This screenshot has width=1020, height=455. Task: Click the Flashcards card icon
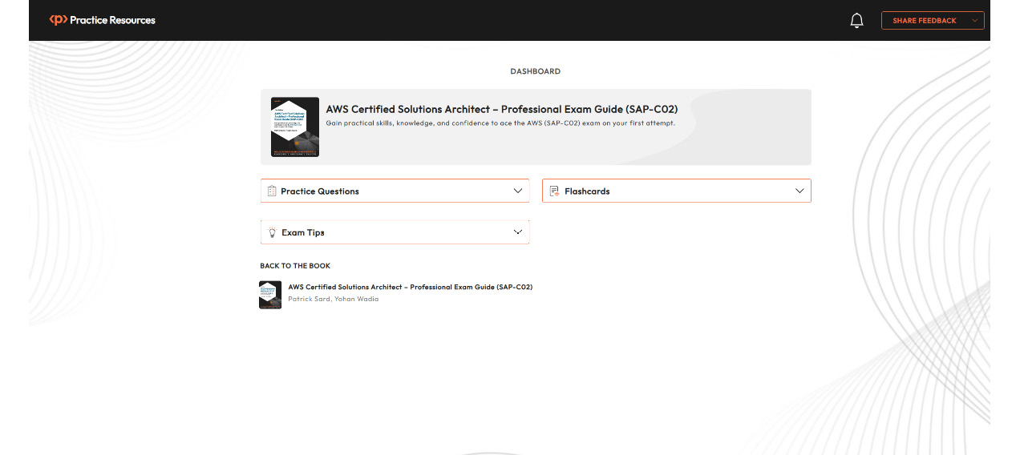[x=554, y=191]
